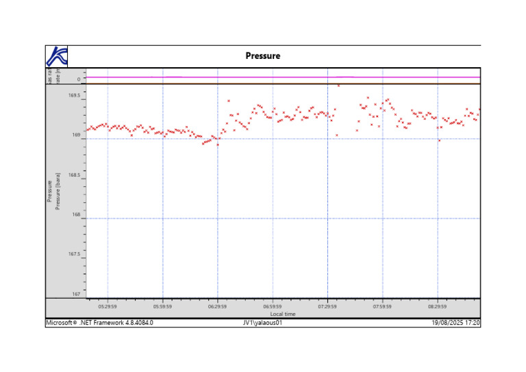The image size is (526, 372).
Task: Click the 05:59:59 time axis label
Action: pos(163,307)
